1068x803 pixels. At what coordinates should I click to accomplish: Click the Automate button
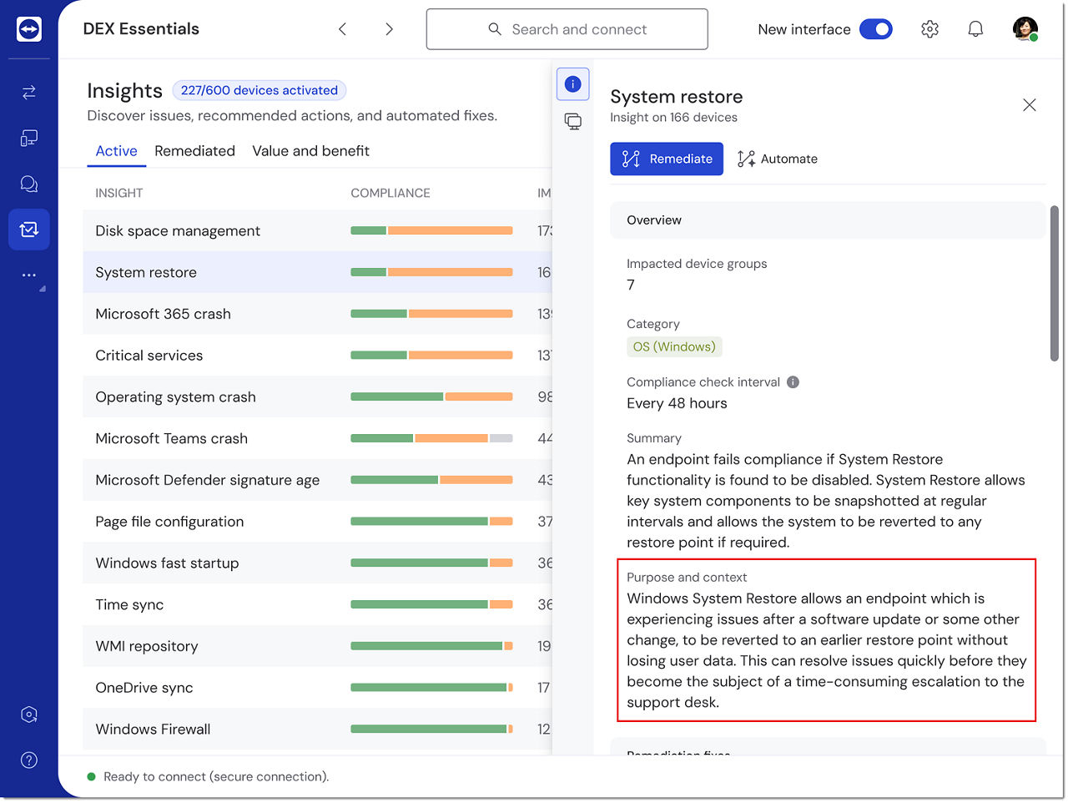pos(778,159)
